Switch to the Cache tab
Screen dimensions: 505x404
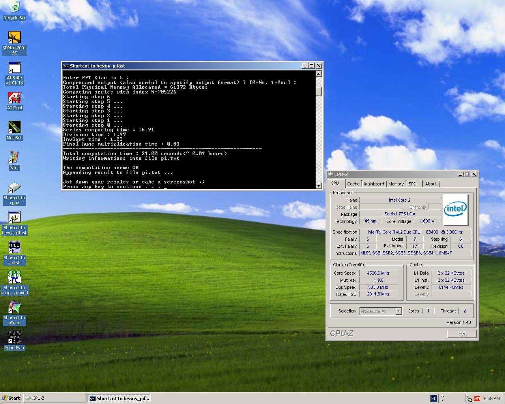pyautogui.click(x=353, y=184)
